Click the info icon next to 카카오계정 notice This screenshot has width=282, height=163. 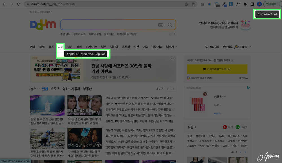point(233,60)
